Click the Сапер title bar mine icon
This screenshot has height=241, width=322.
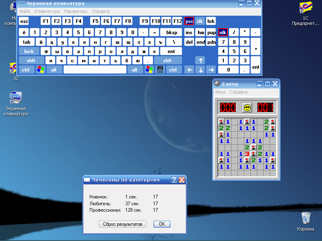[x=217, y=84]
